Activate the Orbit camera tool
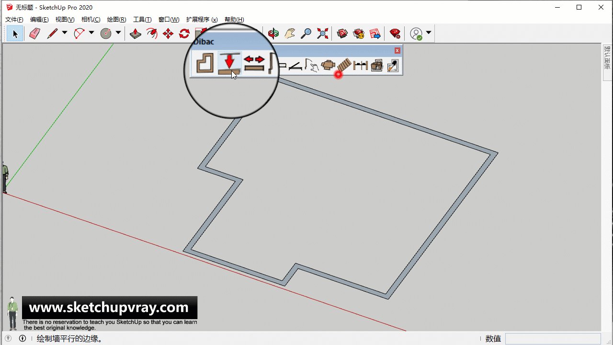 click(273, 34)
